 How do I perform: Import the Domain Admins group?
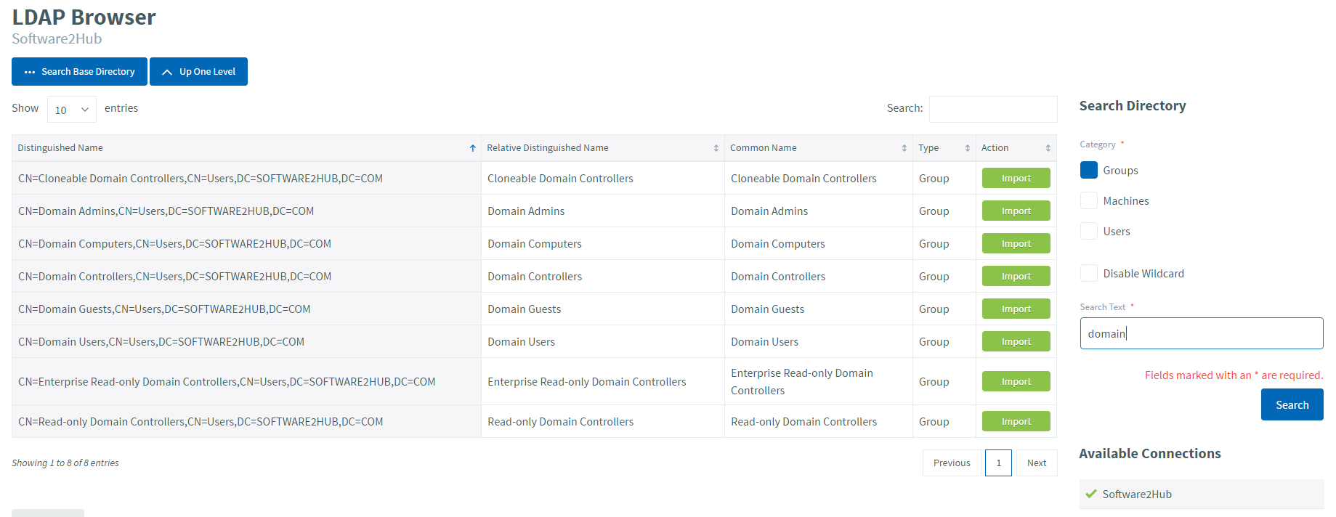coord(1016,211)
